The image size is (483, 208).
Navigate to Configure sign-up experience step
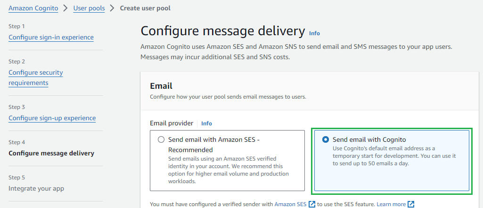(x=52, y=118)
